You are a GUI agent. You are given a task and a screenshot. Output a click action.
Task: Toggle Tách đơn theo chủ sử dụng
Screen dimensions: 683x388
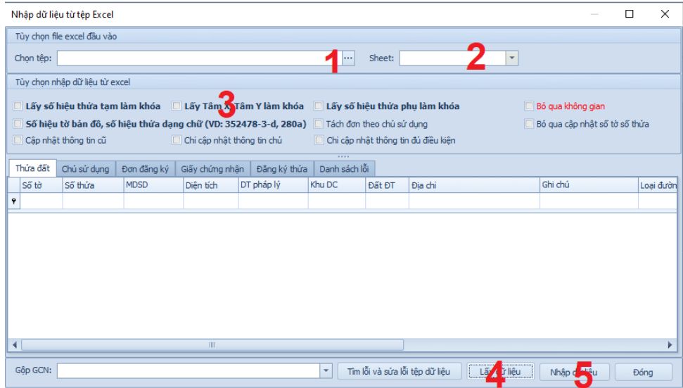click(x=319, y=124)
